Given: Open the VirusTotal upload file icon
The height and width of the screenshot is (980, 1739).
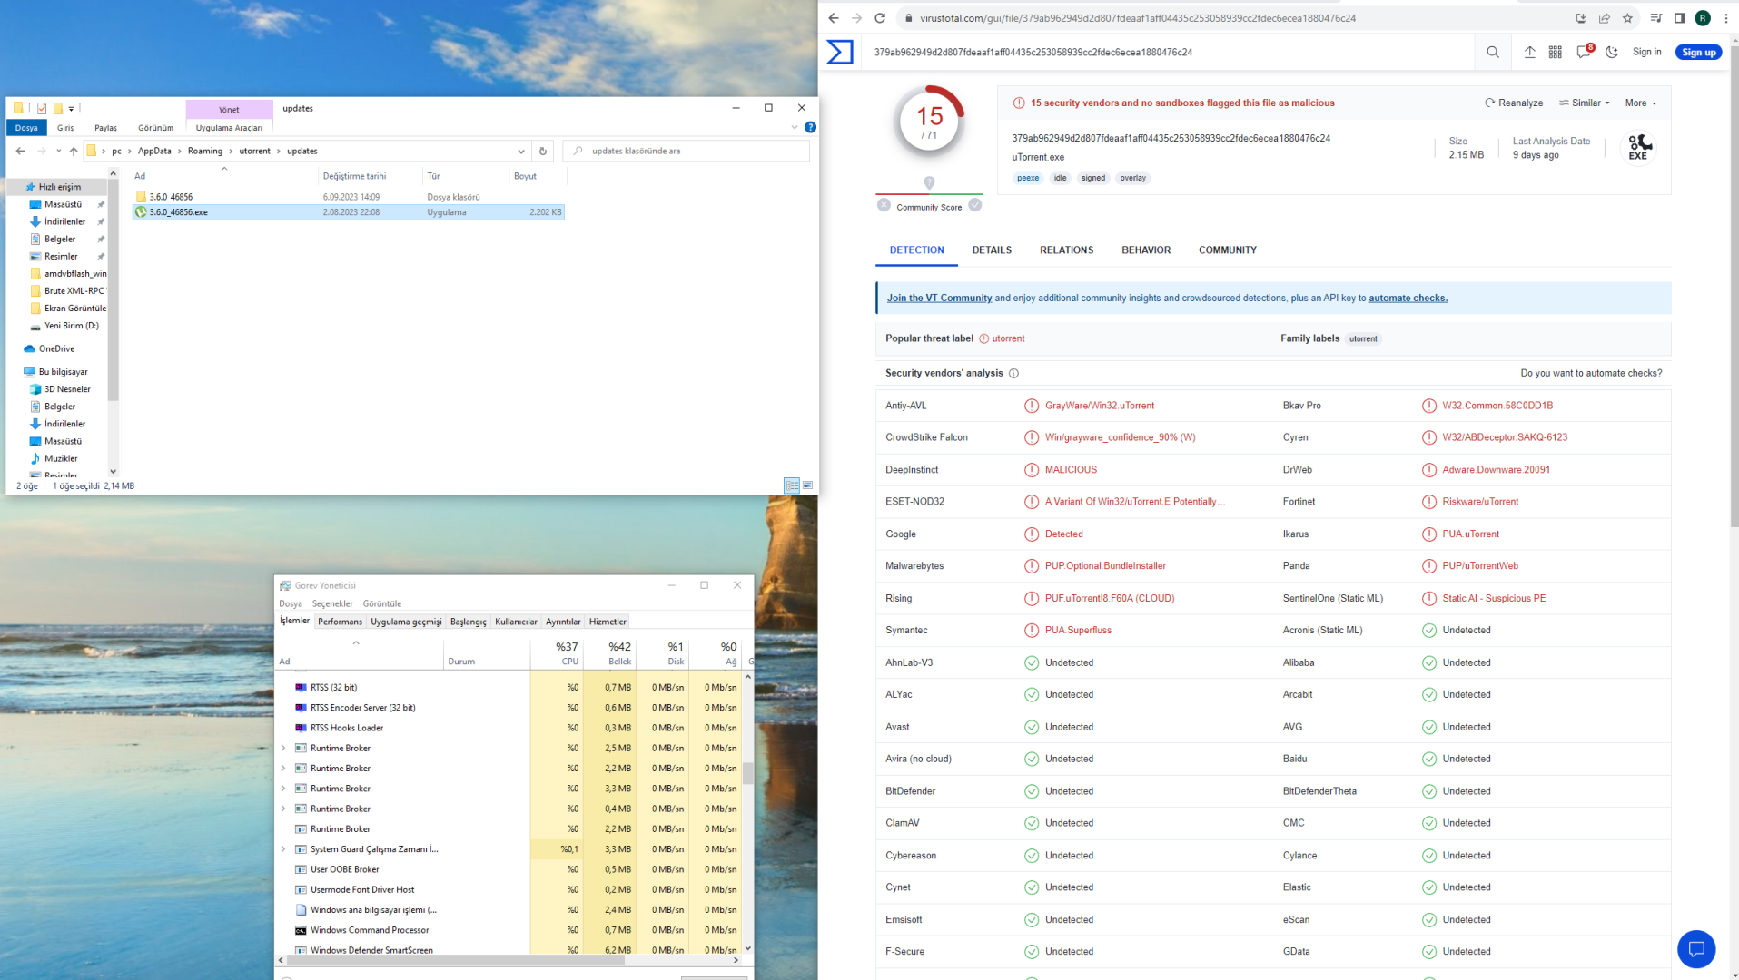Looking at the screenshot, I should pyautogui.click(x=1530, y=52).
